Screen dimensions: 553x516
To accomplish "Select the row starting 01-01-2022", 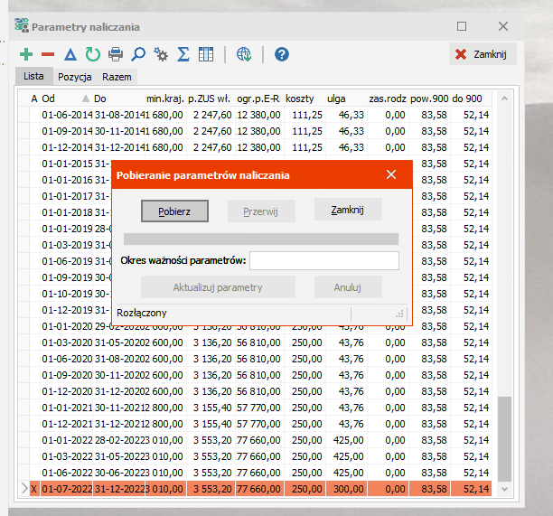I will pyautogui.click(x=256, y=440).
